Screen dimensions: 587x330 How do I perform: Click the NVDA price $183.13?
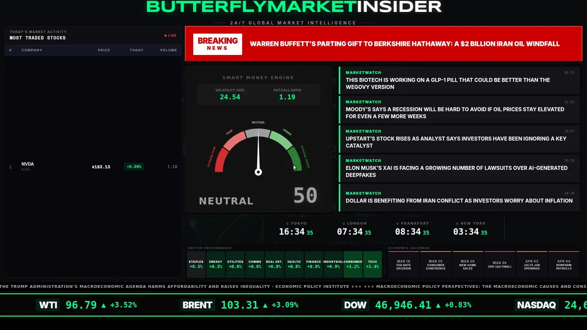[101, 167]
